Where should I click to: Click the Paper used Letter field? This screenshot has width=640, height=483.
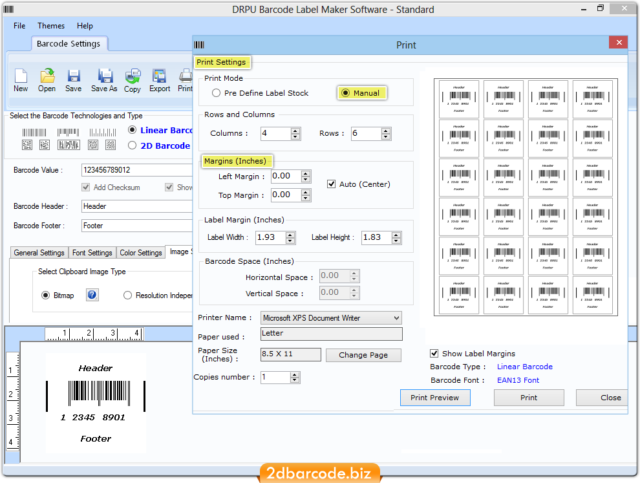pos(332,334)
